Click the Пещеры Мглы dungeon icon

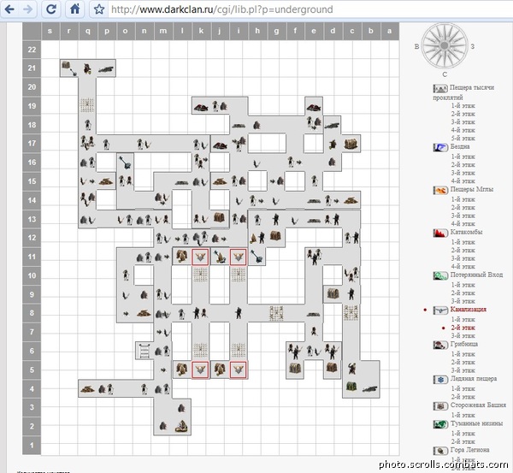(x=440, y=190)
